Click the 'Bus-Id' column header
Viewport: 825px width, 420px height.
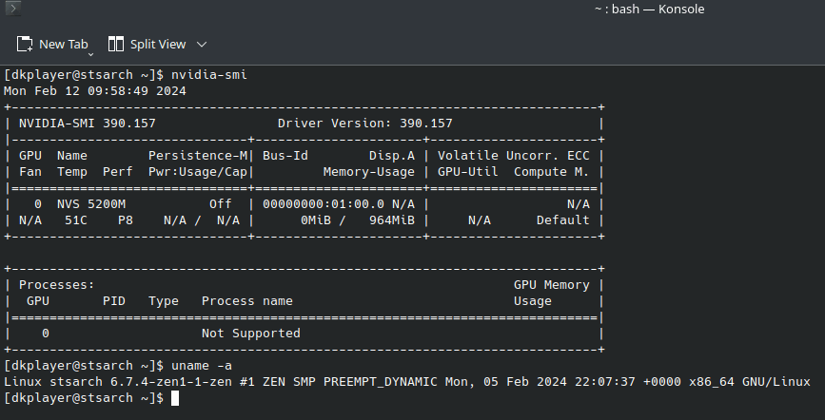pos(285,156)
